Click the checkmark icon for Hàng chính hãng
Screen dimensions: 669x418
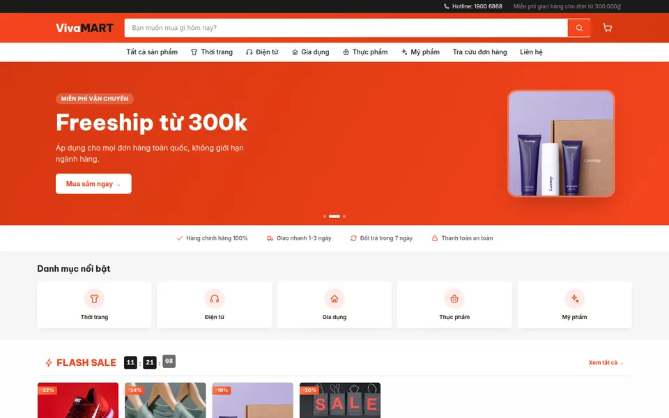pos(180,238)
